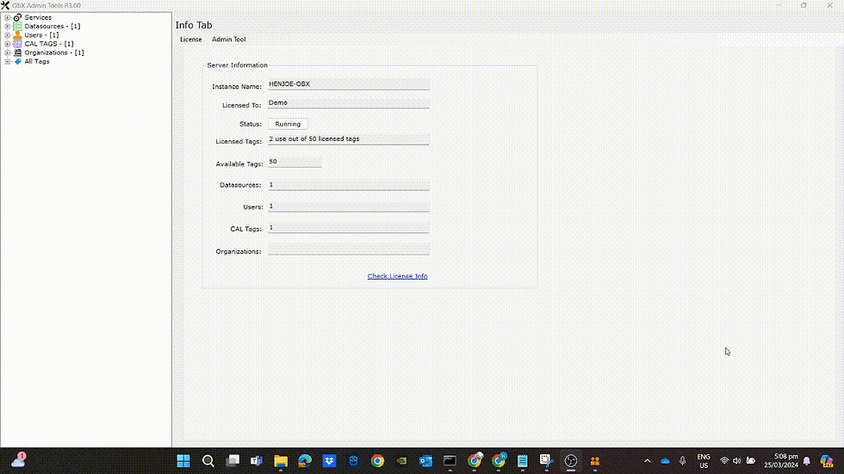Open the weather widget on taskbar
This screenshot has width=844, height=474.
19,460
